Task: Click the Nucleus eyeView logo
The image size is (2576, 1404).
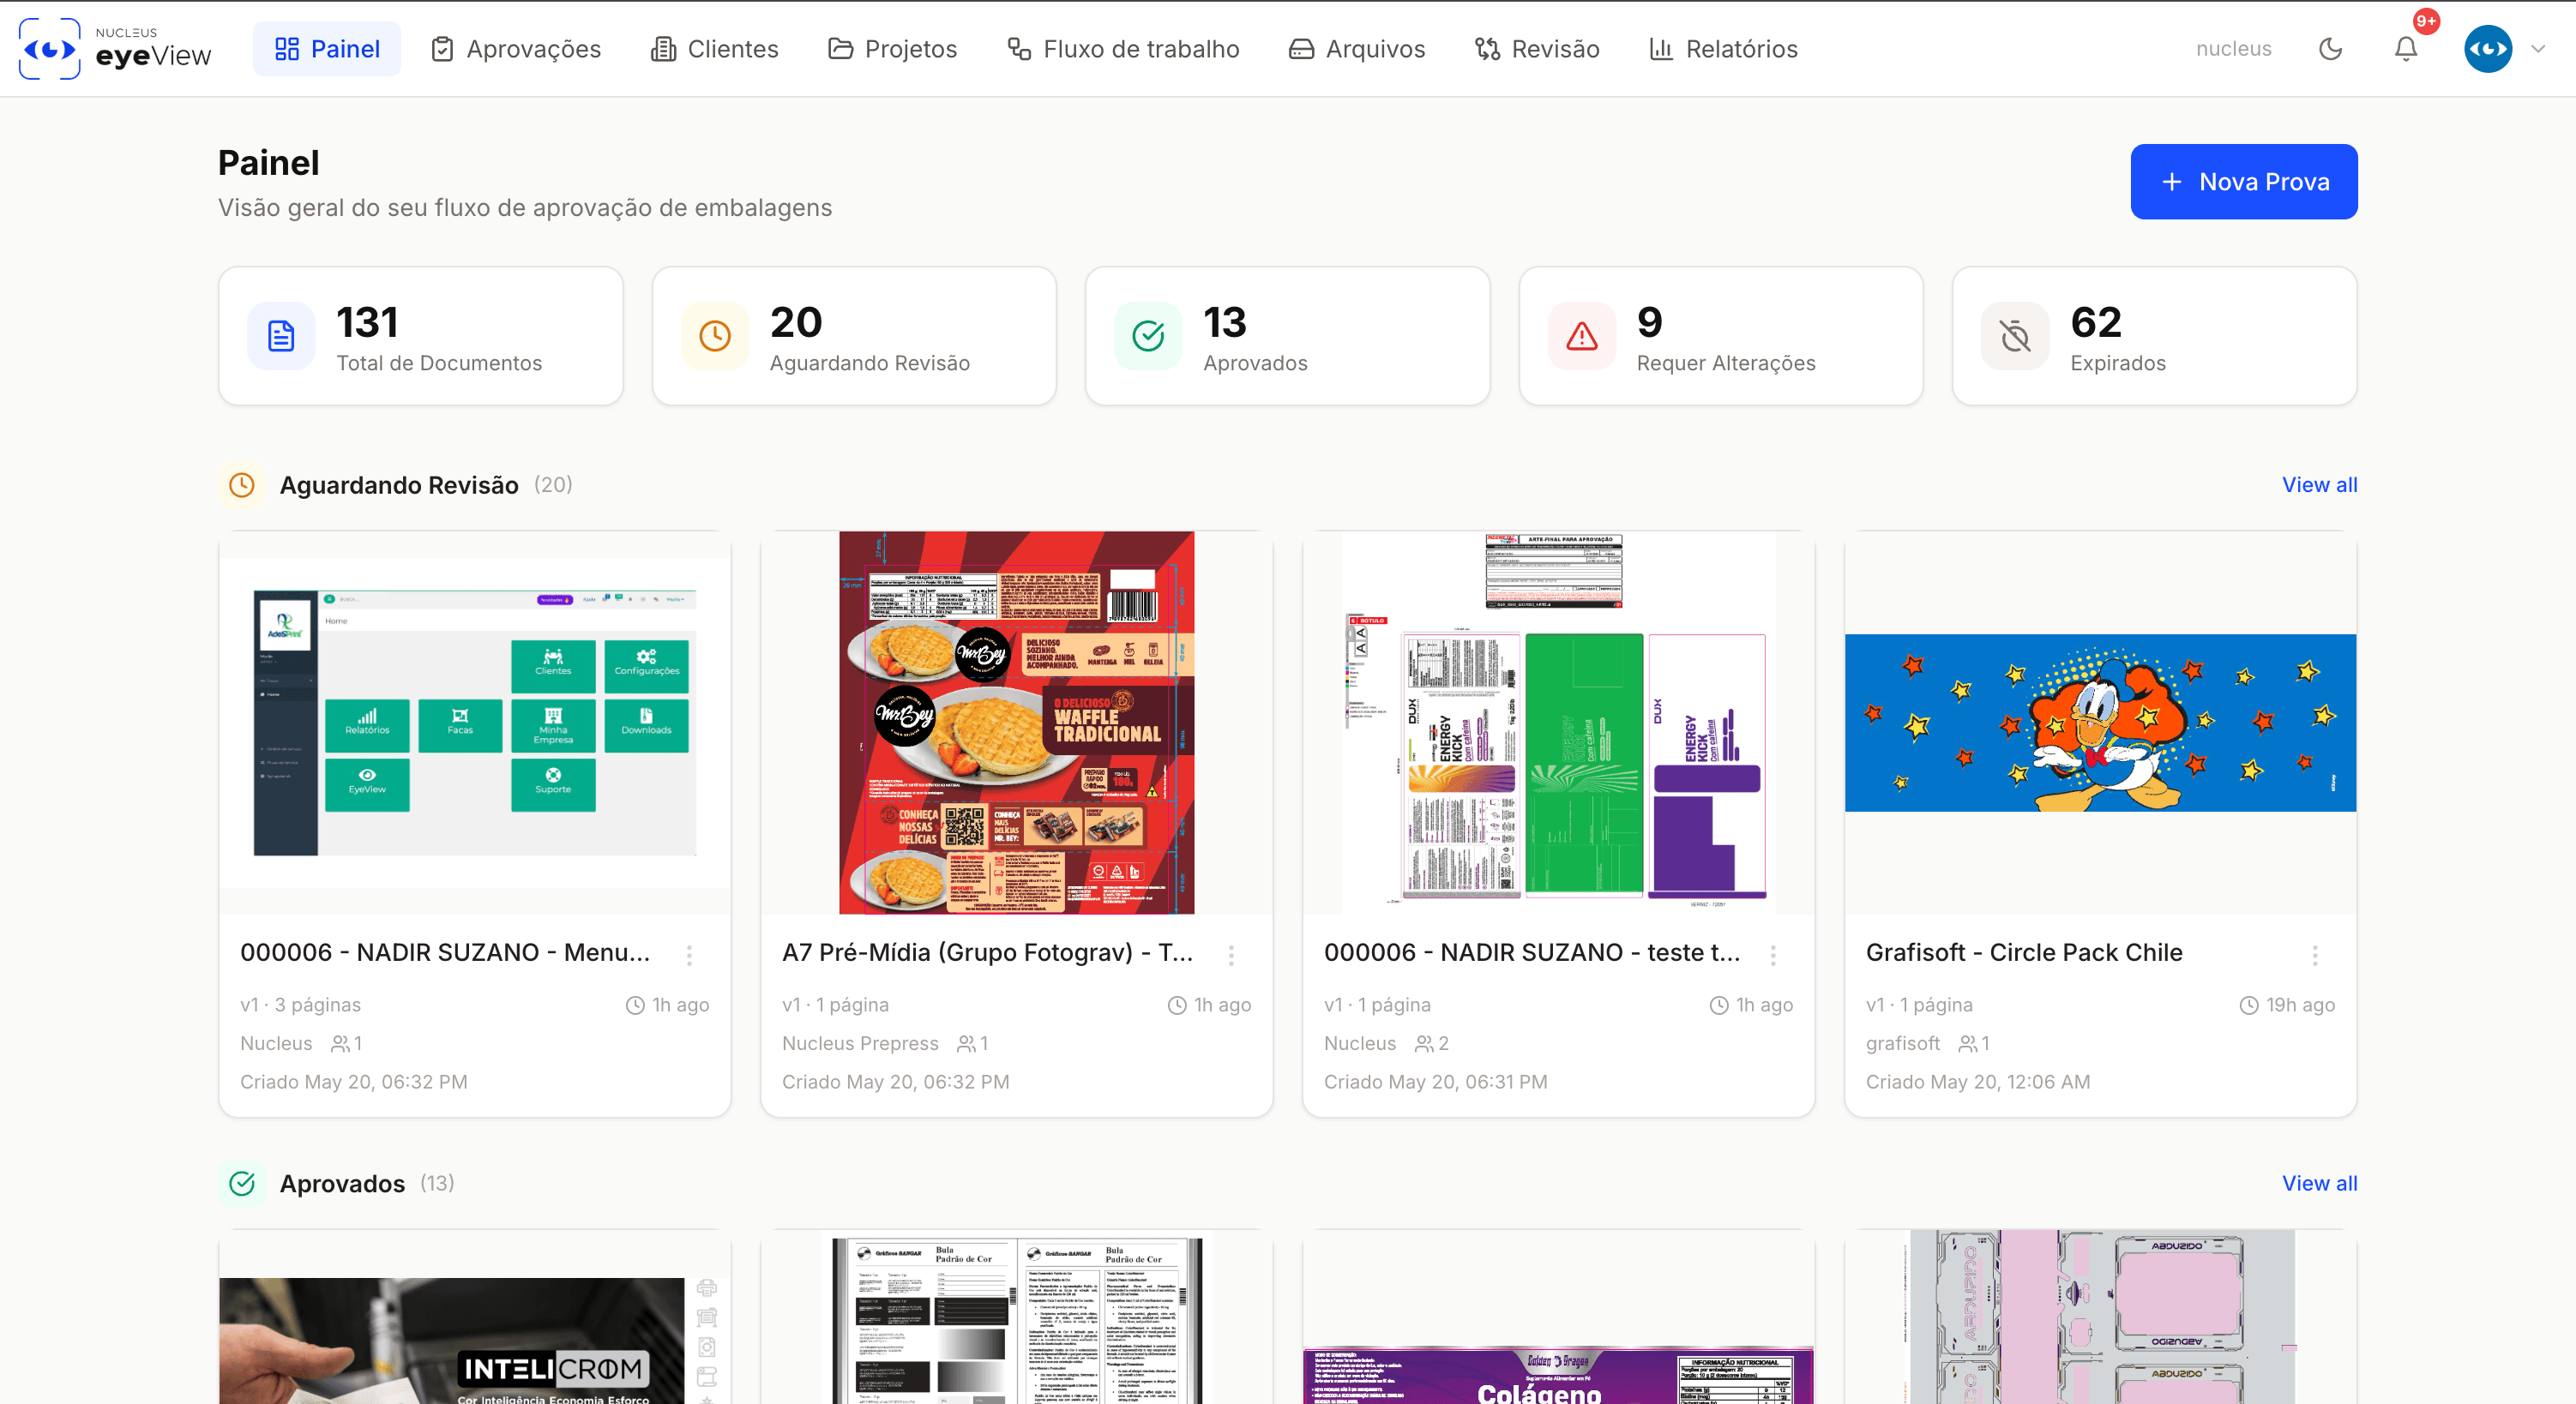Action: (115, 49)
